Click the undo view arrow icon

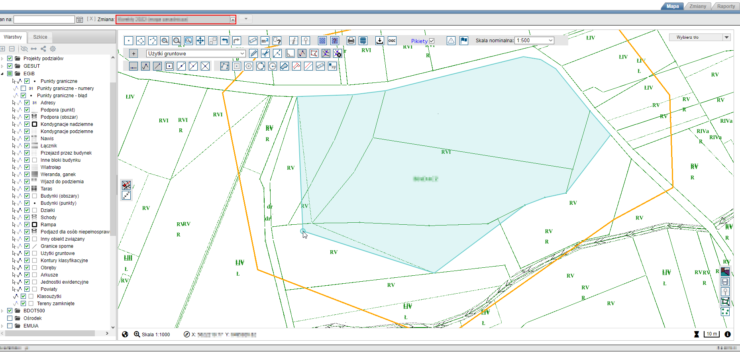[x=225, y=41]
